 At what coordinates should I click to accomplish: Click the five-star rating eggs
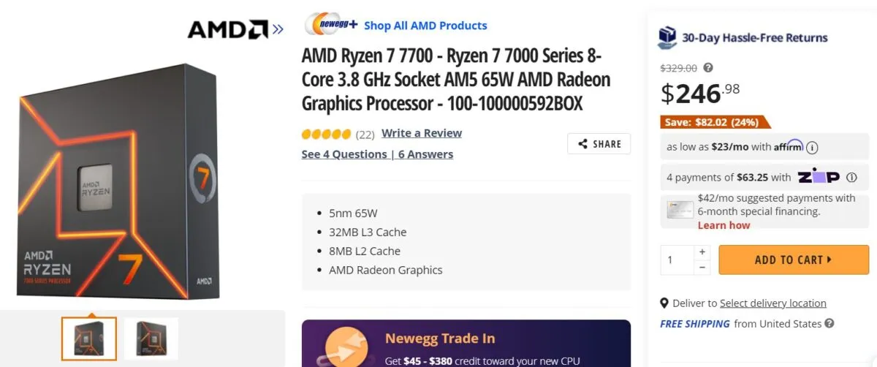pos(326,134)
